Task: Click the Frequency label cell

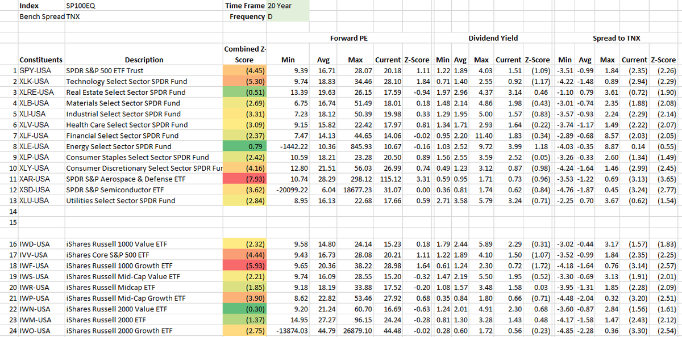Action: 246,16
